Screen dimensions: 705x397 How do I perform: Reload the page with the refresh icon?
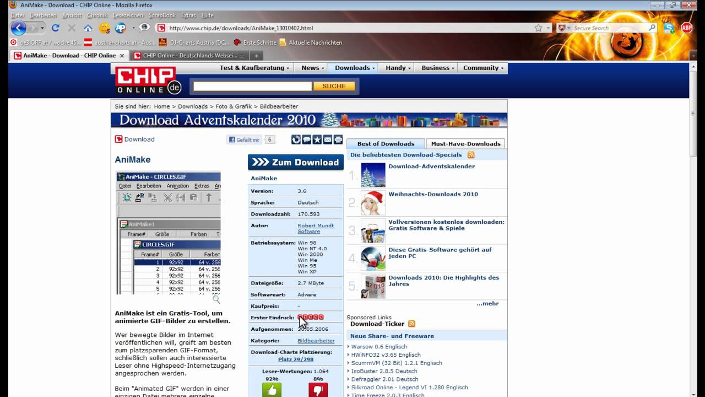(55, 28)
